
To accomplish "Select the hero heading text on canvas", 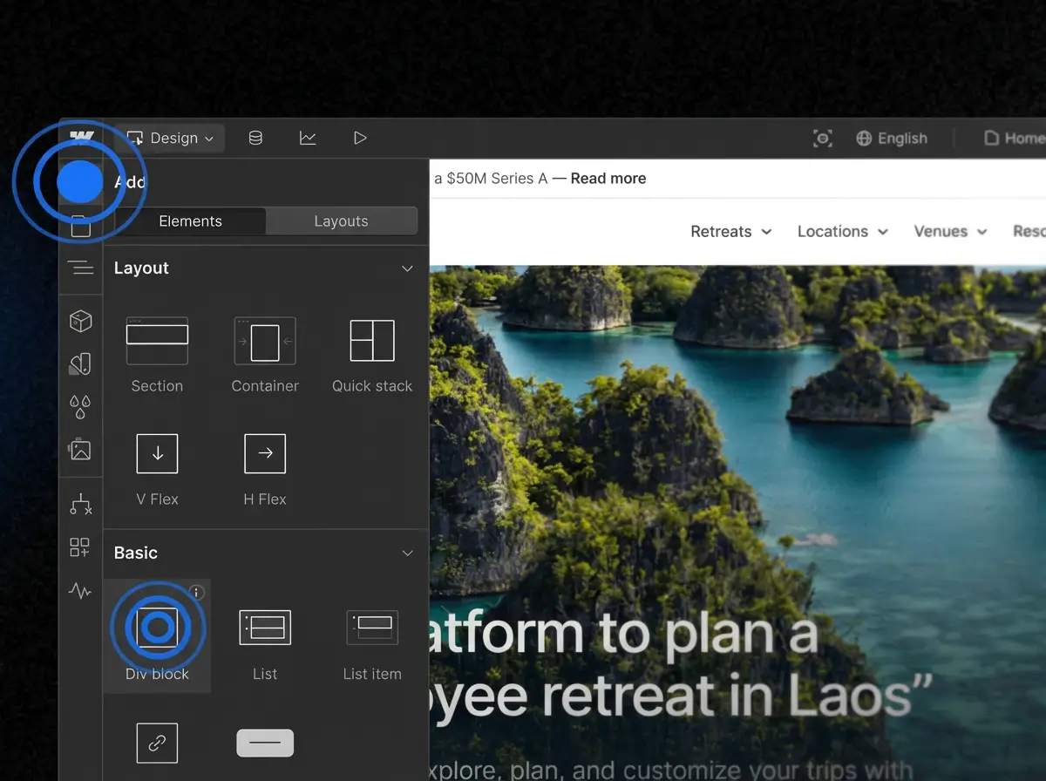I will tap(680, 665).
